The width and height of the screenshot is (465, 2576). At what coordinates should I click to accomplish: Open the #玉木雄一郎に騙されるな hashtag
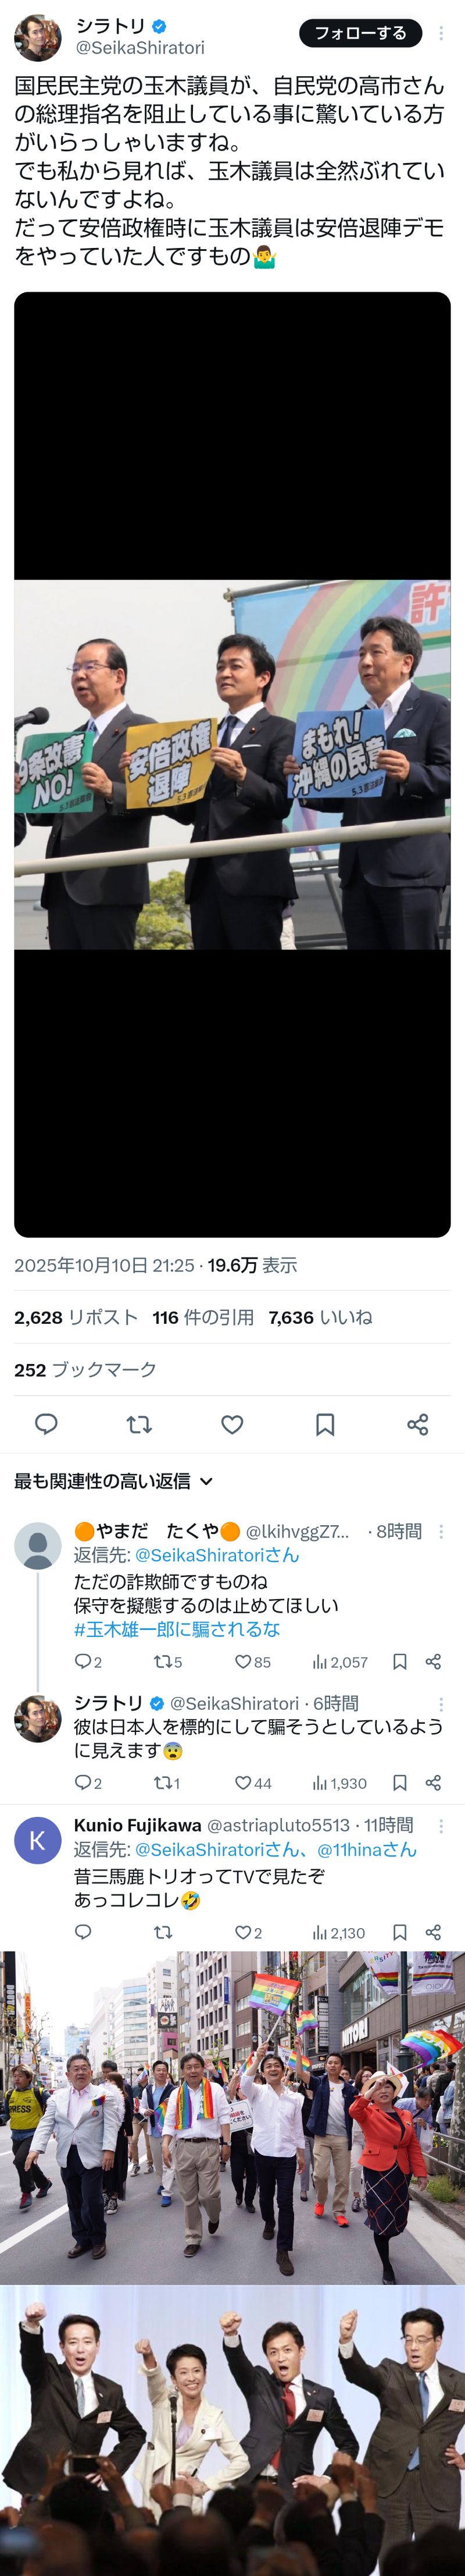point(177,1629)
